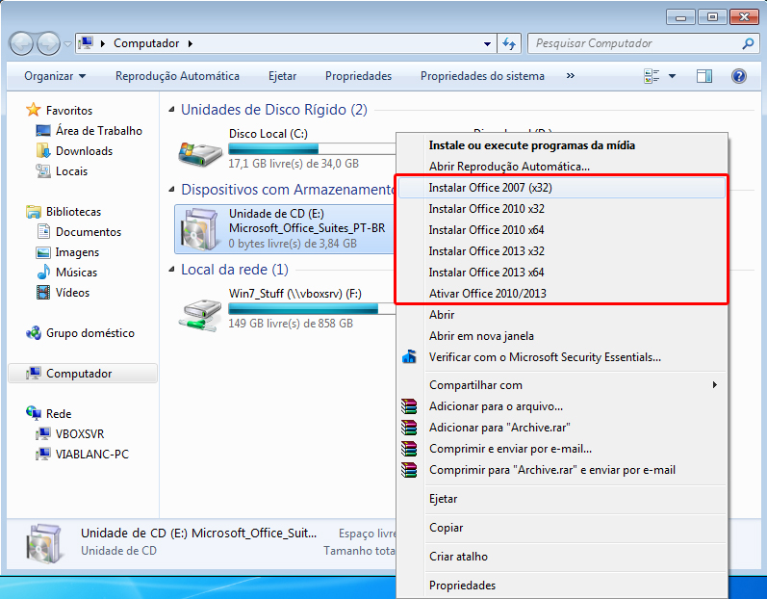Click the refresh icon beside address bar
This screenshot has height=599, width=767.
[x=509, y=43]
